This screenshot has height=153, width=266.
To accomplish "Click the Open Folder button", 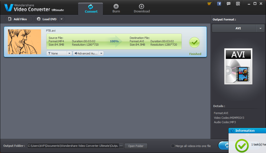I will click(x=136, y=146).
